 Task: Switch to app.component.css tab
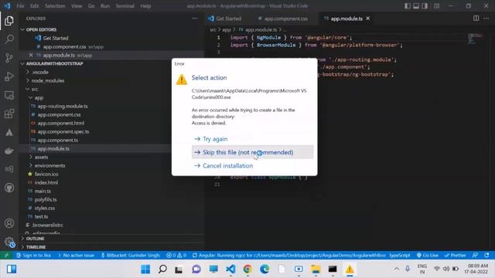[x=283, y=19]
